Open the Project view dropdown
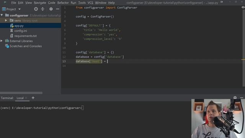Image resolution: width=245 pixels, height=138 pixels. pos(20,9)
